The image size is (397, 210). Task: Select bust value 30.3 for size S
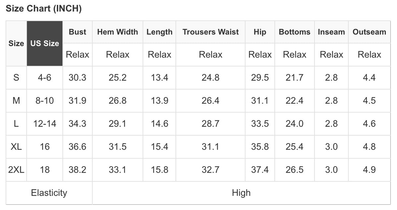point(77,78)
